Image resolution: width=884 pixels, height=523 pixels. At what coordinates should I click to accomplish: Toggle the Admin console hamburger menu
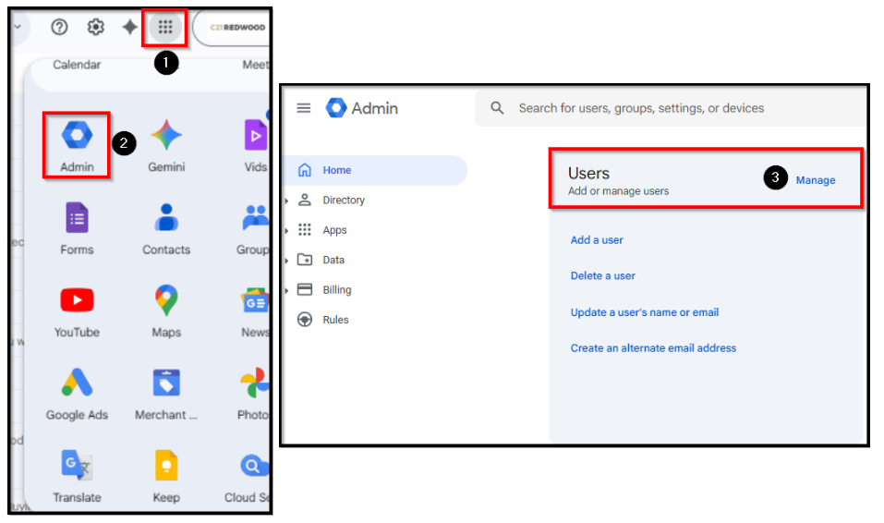tap(304, 108)
